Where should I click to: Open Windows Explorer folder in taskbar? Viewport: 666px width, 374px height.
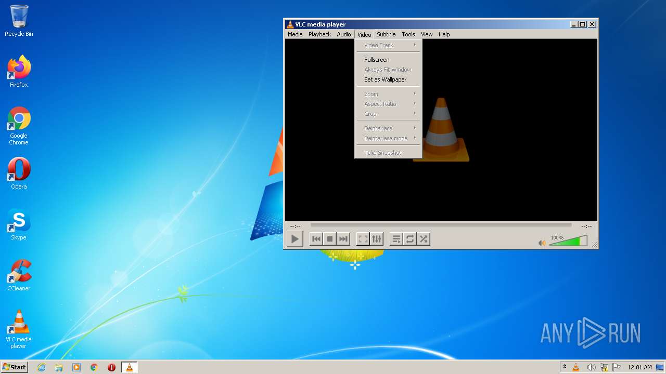59,367
